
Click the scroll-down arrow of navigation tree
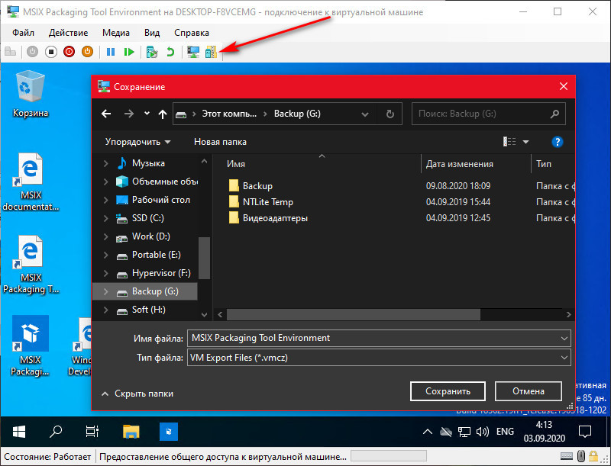pyautogui.click(x=204, y=314)
